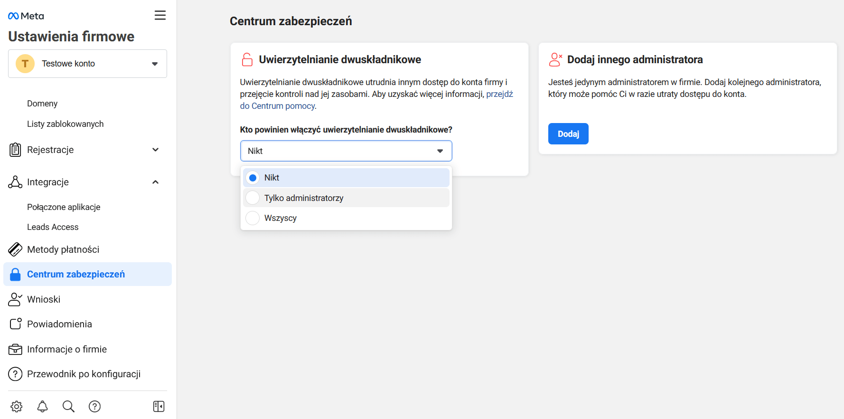Click the sidebar collapse panel icon
This screenshot has height=419, width=844.
[x=159, y=407]
